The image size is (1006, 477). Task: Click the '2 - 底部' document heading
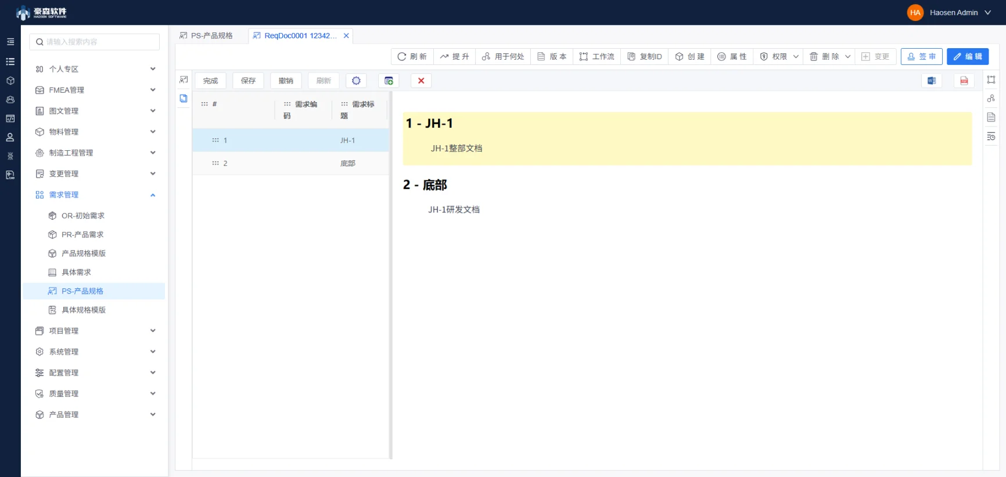click(425, 185)
